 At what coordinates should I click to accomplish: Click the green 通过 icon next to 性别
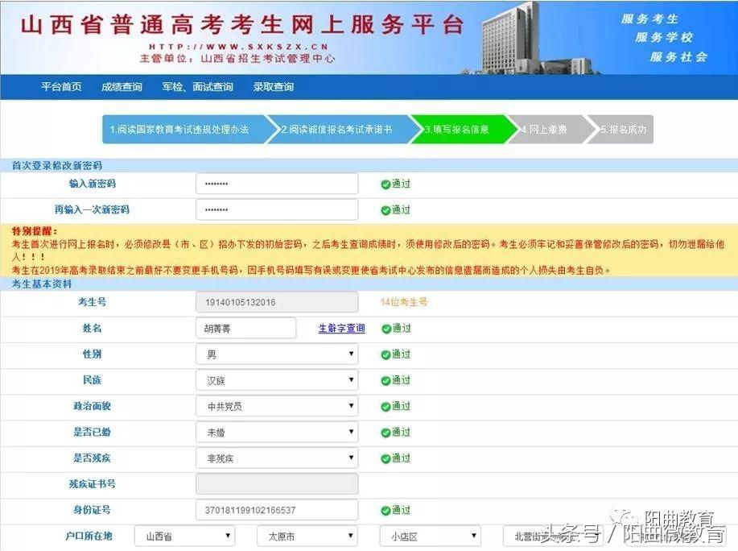[x=386, y=354]
